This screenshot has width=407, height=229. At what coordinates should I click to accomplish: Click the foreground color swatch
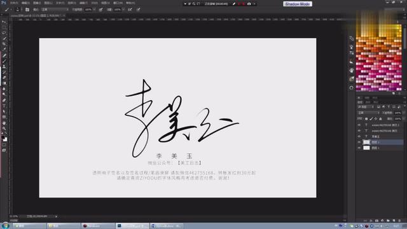3,137
